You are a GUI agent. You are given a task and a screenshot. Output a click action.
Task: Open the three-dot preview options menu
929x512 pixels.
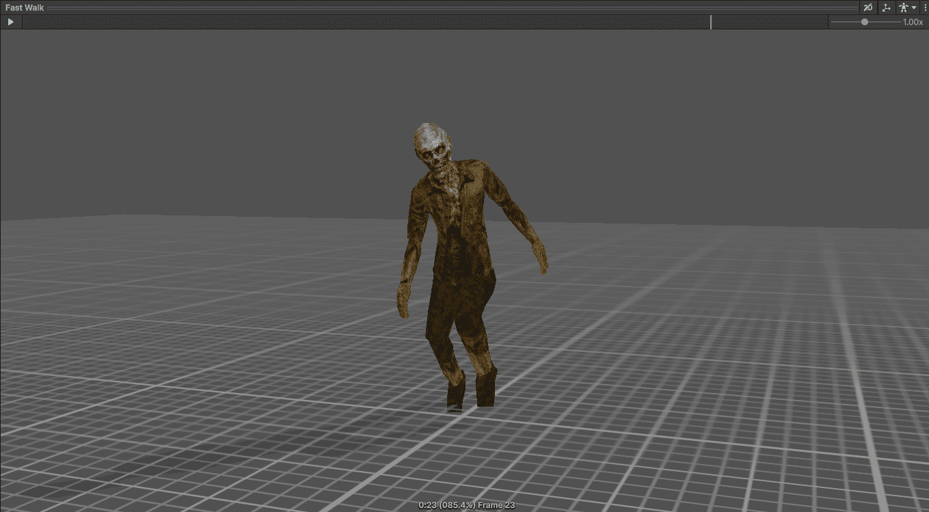tap(924, 8)
